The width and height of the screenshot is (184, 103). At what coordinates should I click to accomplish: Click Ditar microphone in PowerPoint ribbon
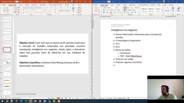click(x=73, y=9)
